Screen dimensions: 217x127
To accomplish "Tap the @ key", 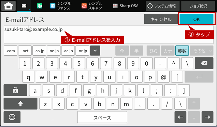I will (163, 77).
